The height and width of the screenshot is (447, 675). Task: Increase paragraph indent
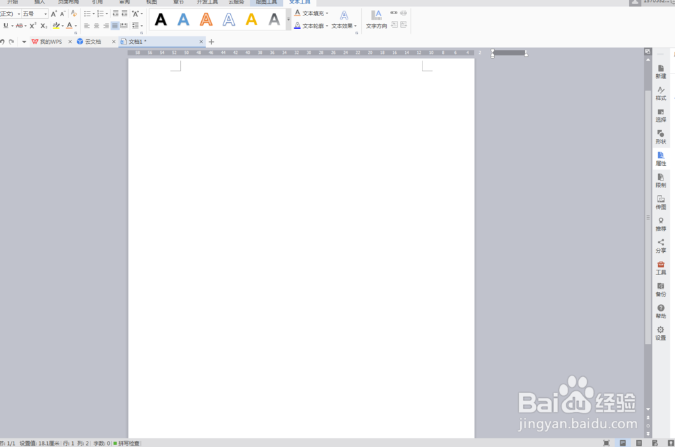[x=124, y=13]
